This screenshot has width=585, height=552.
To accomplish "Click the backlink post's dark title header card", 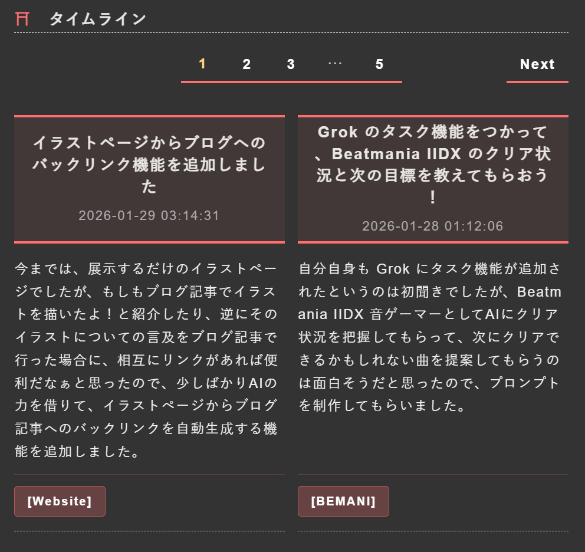I will point(149,180).
